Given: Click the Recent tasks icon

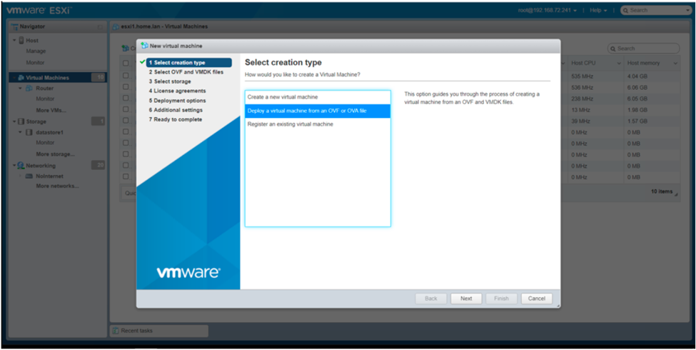Looking at the screenshot, I should point(116,331).
